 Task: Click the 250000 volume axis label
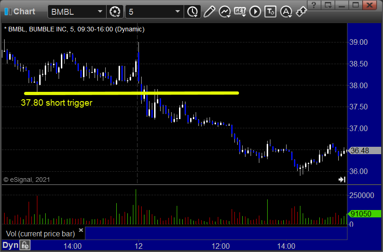point(362,195)
